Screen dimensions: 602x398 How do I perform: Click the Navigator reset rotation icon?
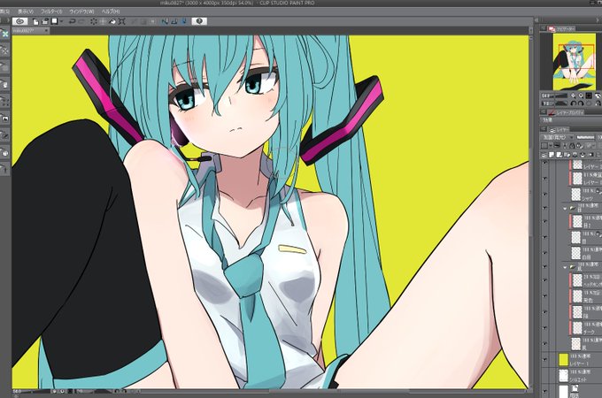590,103
